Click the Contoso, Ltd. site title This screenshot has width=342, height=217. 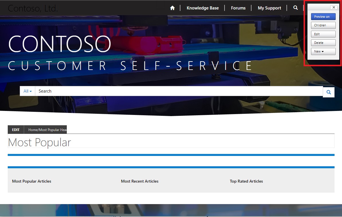[x=33, y=8]
